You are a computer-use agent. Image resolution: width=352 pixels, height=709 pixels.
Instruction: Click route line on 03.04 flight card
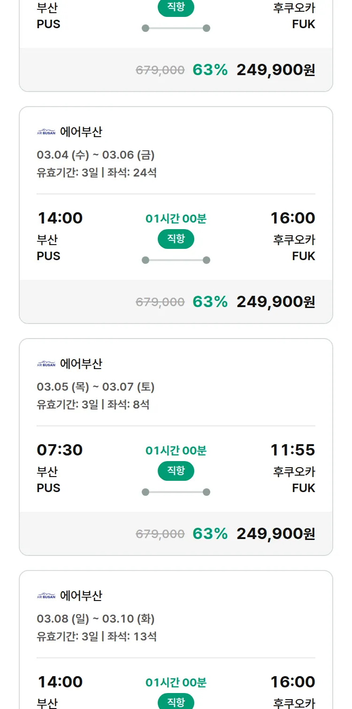[176, 260]
